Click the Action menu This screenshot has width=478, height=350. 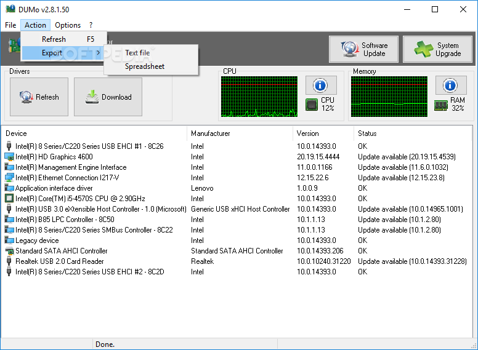point(35,25)
